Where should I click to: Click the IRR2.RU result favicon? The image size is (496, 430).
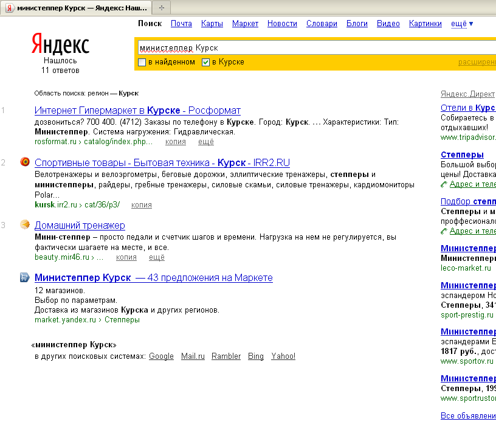(x=24, y=162)
